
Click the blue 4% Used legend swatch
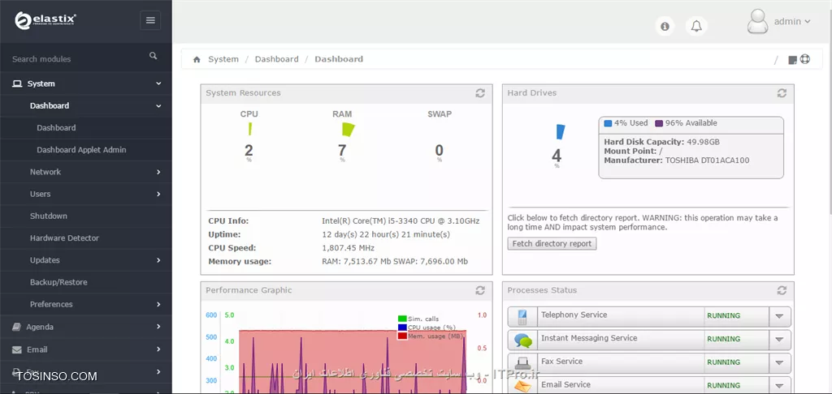[x=608, y=123]
